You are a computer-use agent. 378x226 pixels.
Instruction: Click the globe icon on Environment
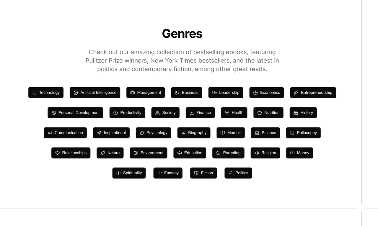[x=136, y=153]
